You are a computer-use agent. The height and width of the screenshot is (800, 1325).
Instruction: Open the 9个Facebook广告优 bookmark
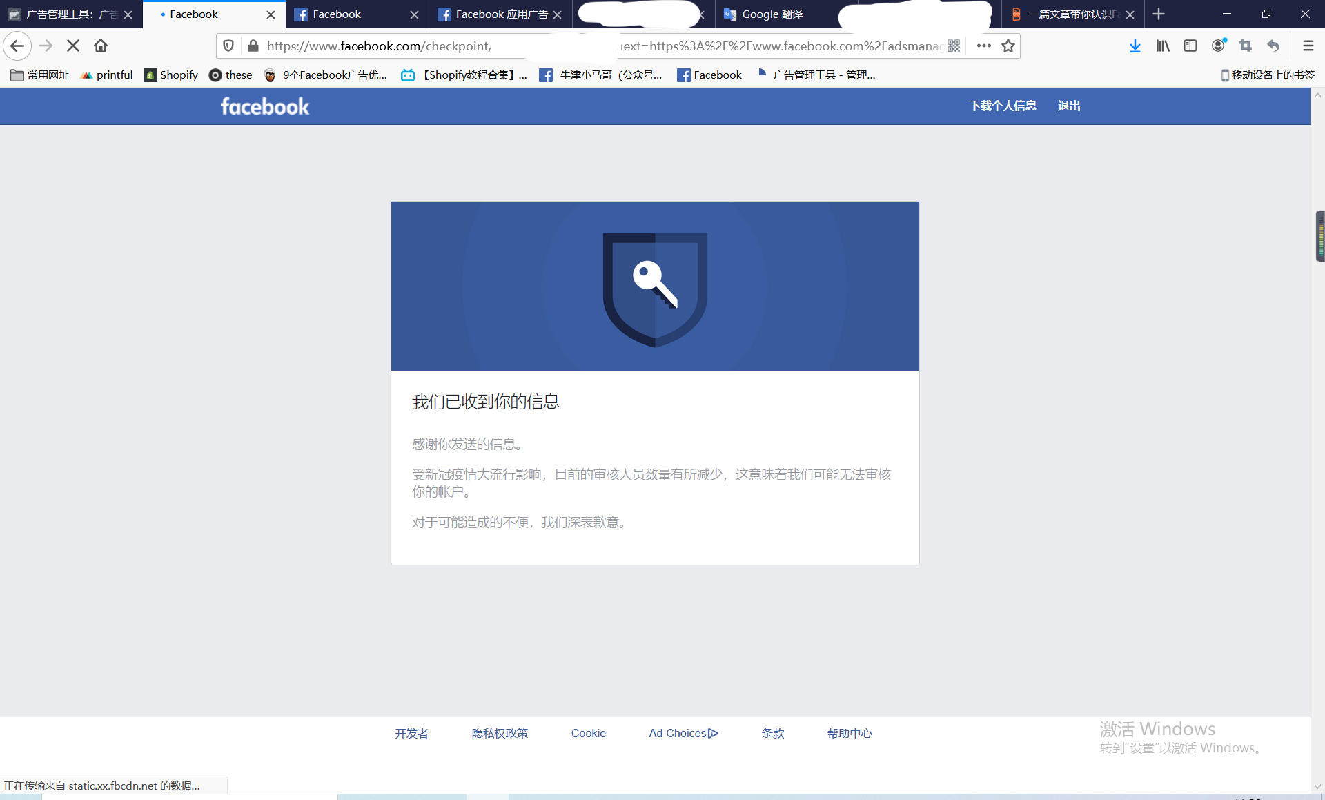[x=326, y=75]
